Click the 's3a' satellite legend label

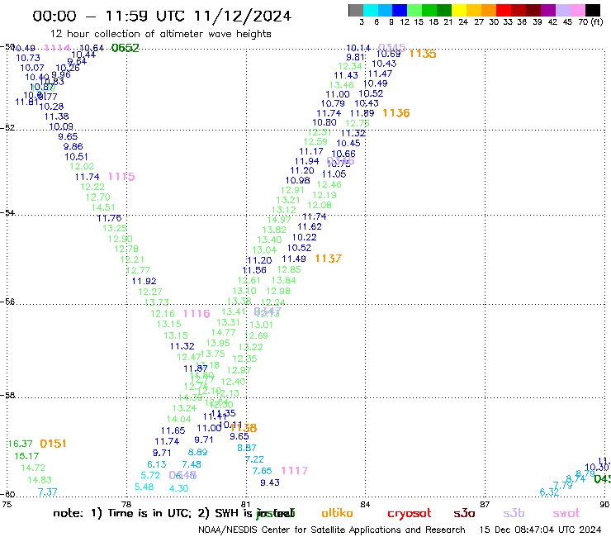tap(464, 514)
